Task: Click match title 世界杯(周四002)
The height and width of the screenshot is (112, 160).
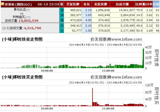Action: point(18,4)
